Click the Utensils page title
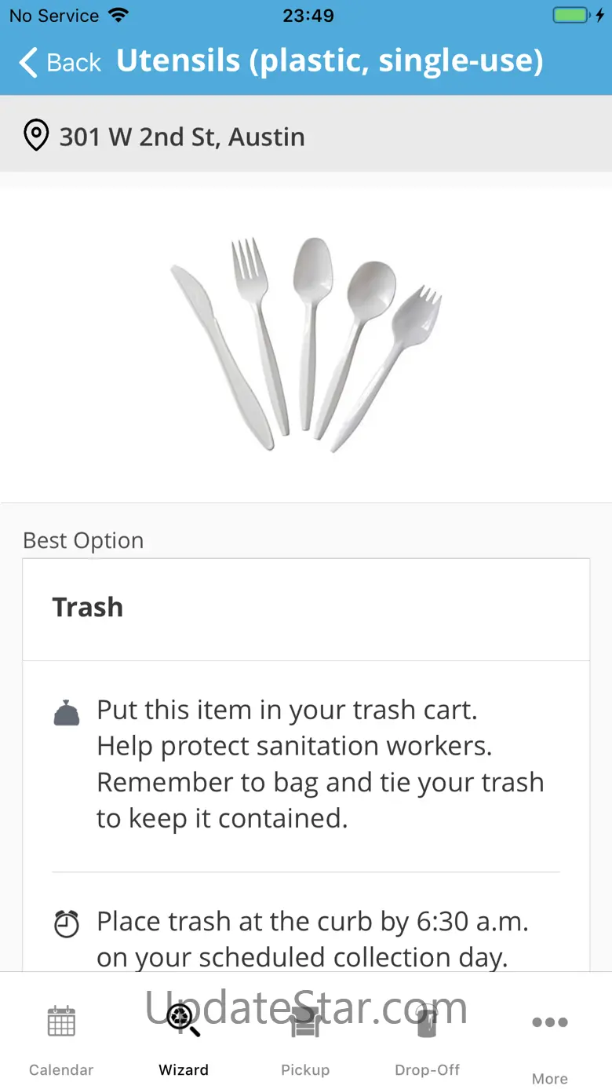Viewport: 612px width, 1089px height. point(330,61)
